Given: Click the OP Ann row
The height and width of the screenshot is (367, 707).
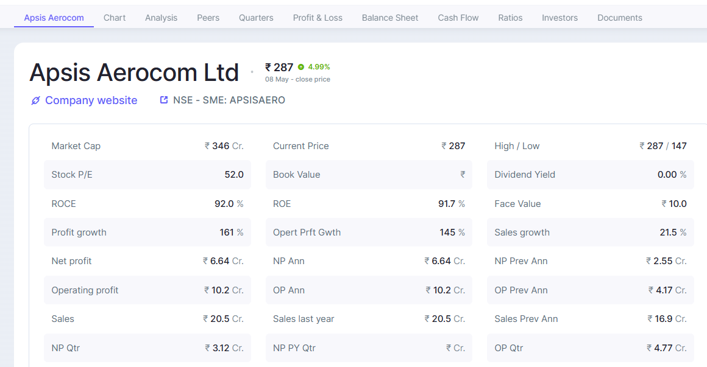Looking at the screenshot, I should tap(369, 290).
